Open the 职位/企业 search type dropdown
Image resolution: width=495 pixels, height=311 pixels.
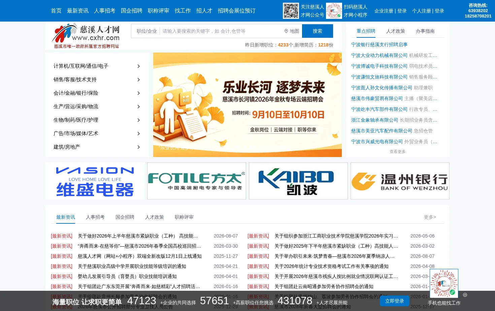146,31
